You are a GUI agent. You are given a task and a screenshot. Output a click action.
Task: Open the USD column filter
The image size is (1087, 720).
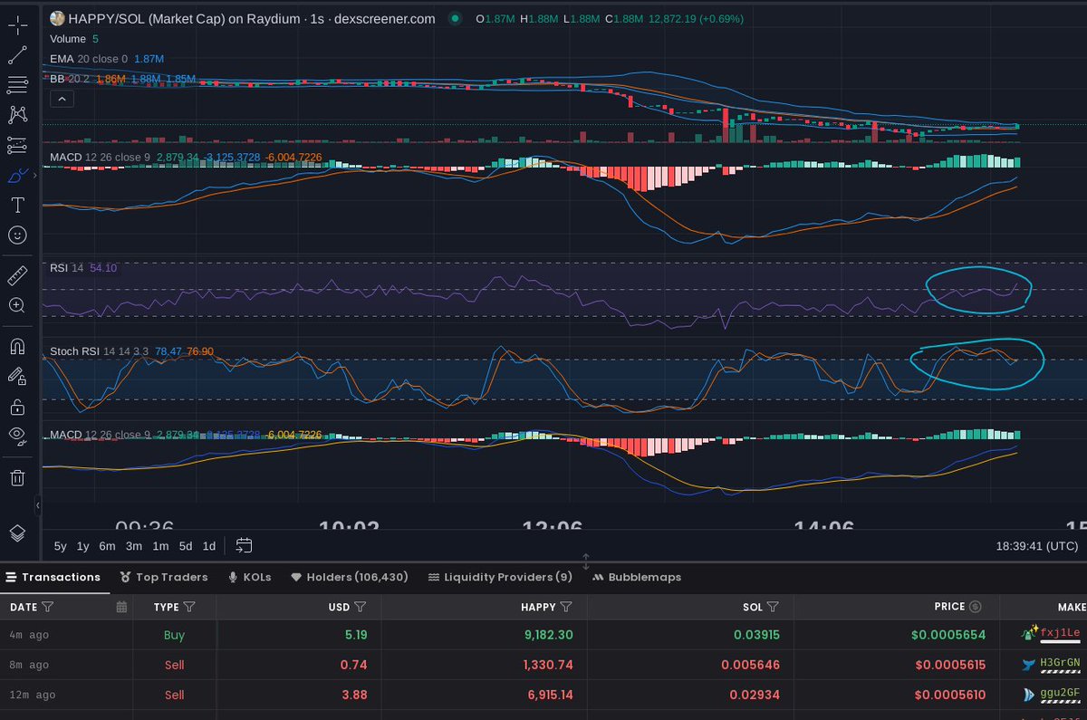coord(360,607)
